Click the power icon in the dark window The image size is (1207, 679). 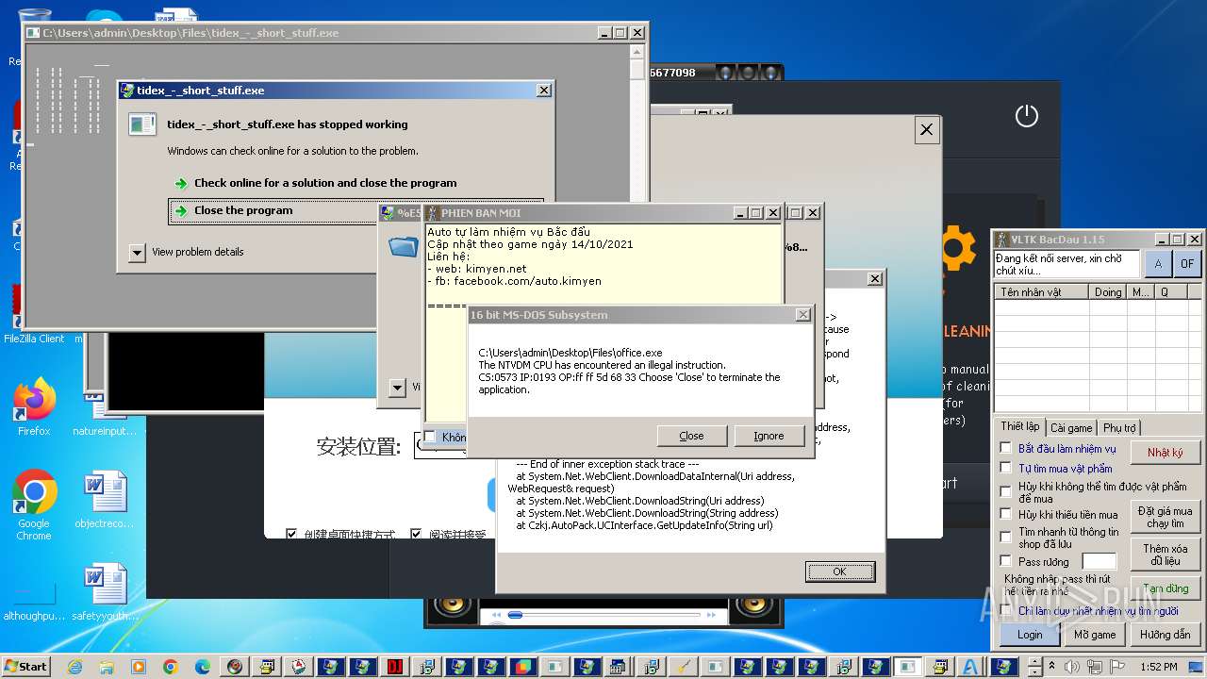[1026, 116]
